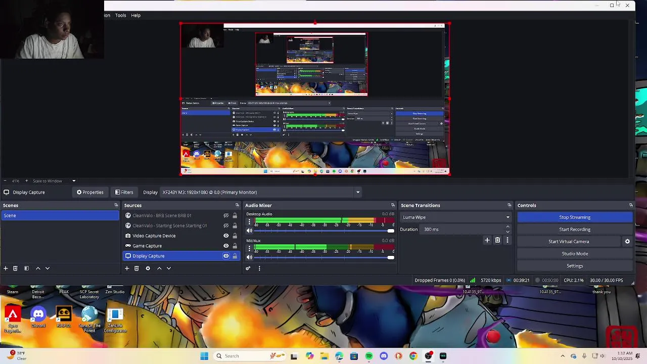Move source down arrow in Sources panel
The width and height of the screenshot is (647, 364).
point(169,268)
